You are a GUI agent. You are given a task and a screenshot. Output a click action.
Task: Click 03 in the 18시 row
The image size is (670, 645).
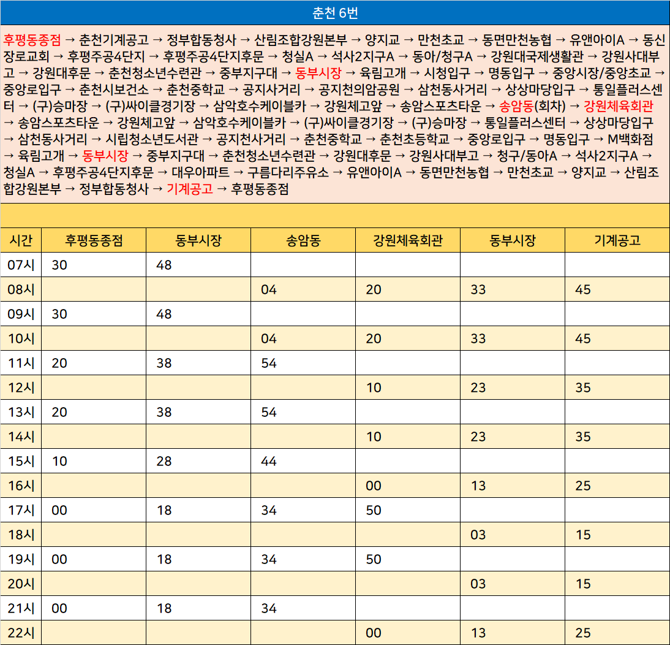click(478, 535)
